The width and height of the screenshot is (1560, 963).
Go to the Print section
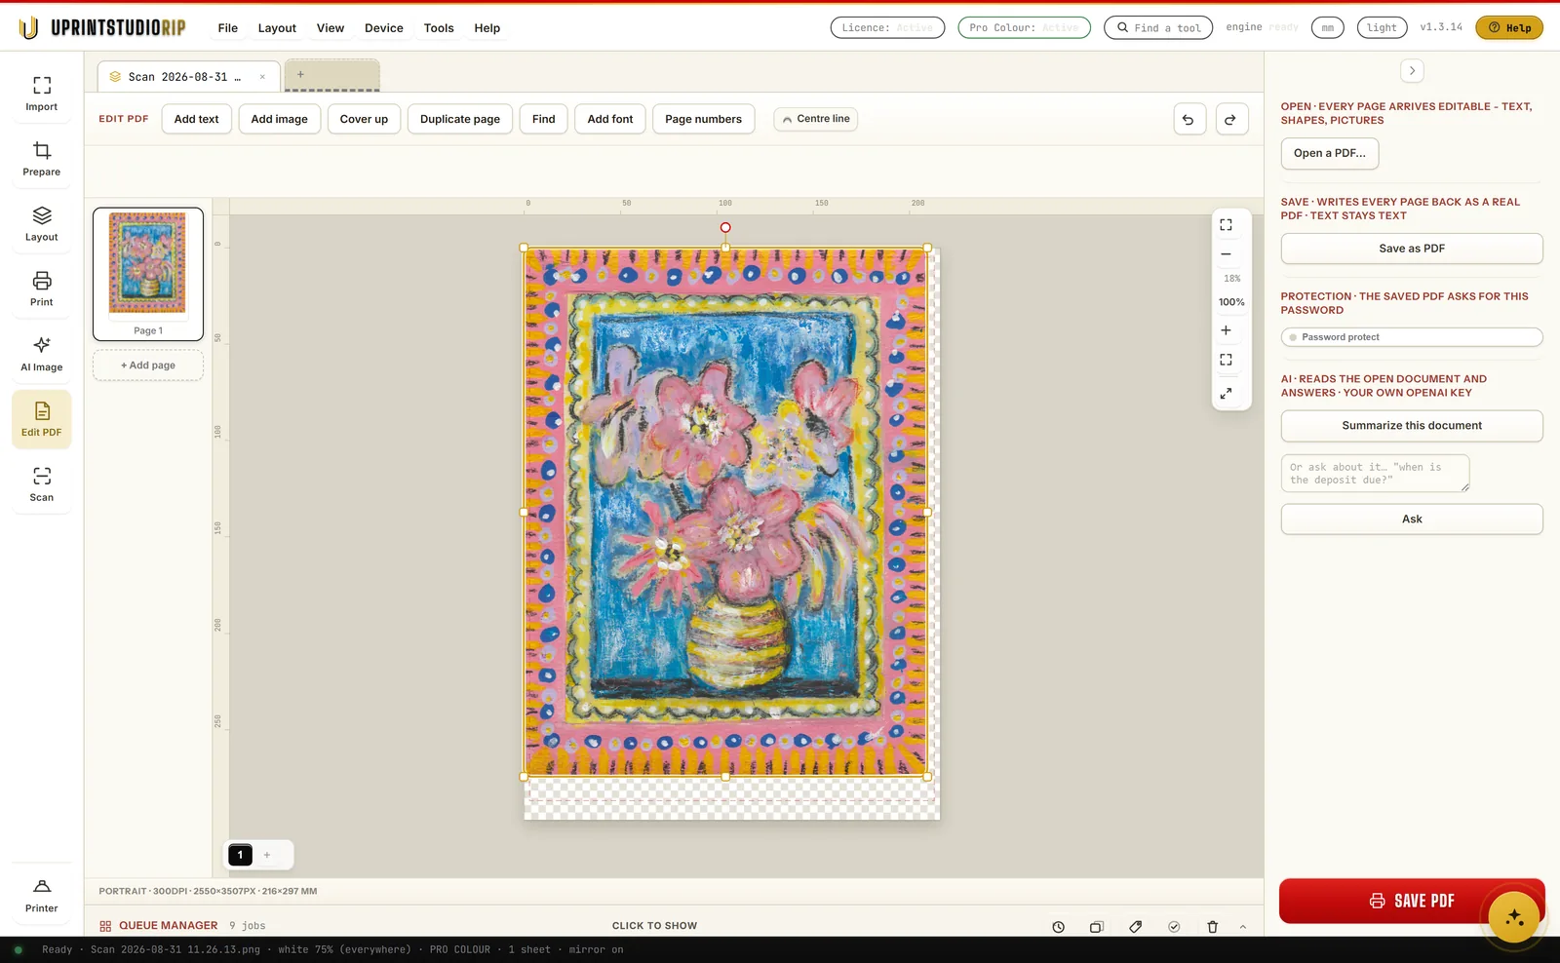pyautogui.click(x=42, y=289)
